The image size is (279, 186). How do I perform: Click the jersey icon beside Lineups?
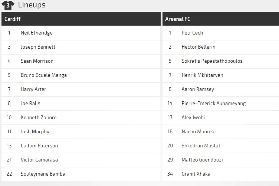(8, 5)
